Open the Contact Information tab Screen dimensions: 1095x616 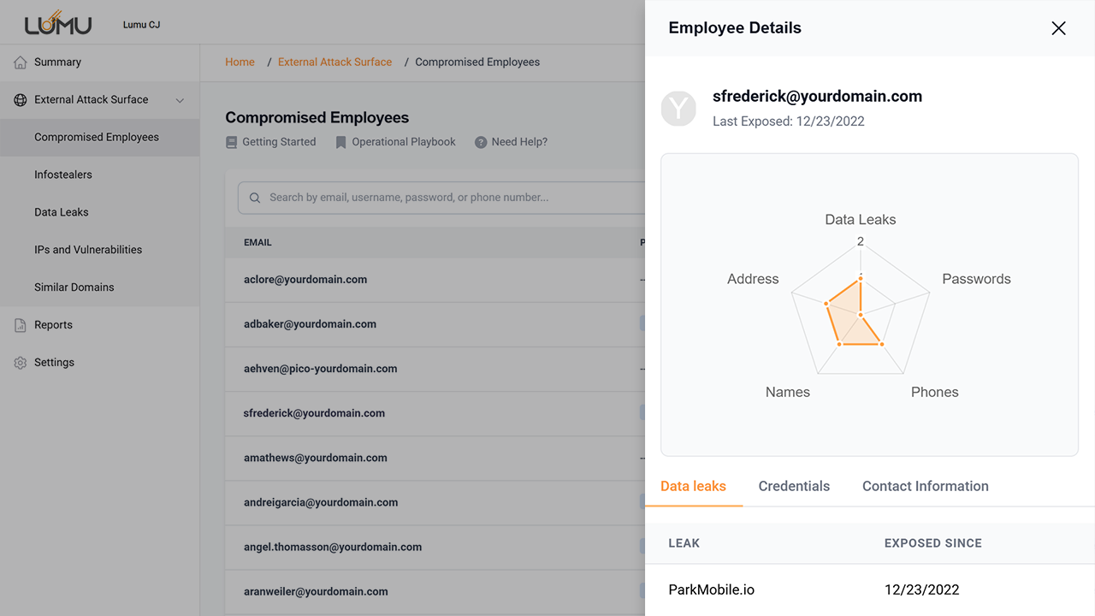coord(925,486)
